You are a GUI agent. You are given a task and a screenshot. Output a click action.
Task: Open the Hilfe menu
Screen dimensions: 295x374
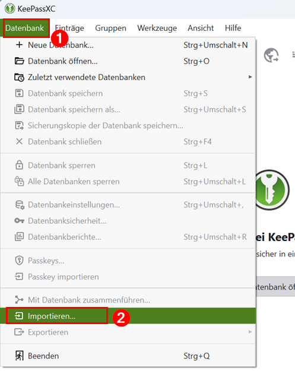[233, 28]
